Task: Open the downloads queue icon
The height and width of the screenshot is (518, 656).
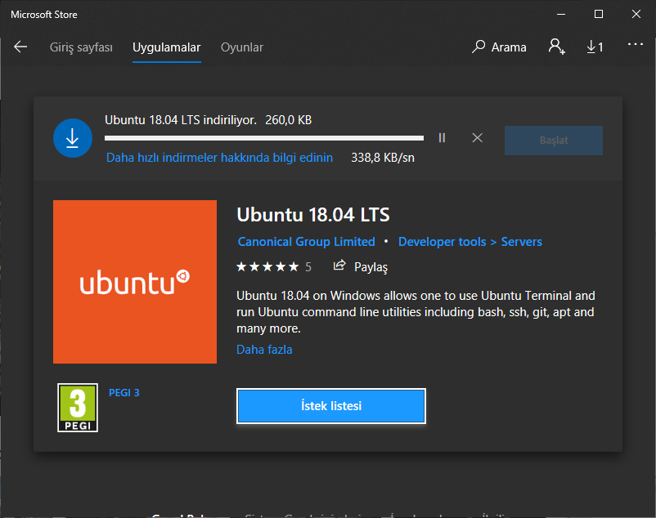Action: click(x=595, y=47)
